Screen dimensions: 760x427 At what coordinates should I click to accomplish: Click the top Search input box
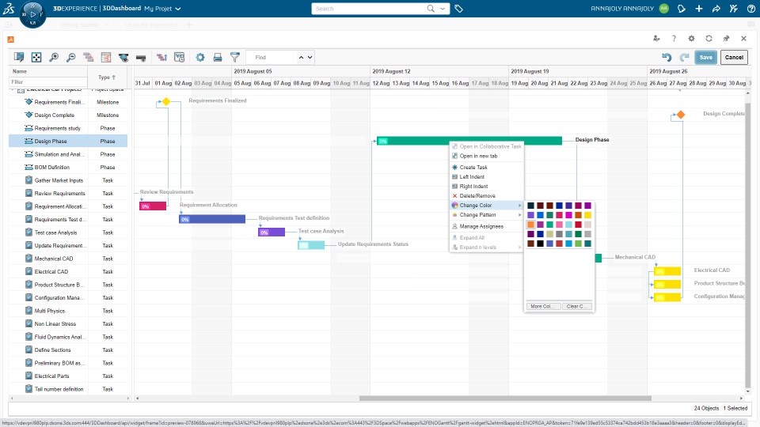[x=370, y=9]
